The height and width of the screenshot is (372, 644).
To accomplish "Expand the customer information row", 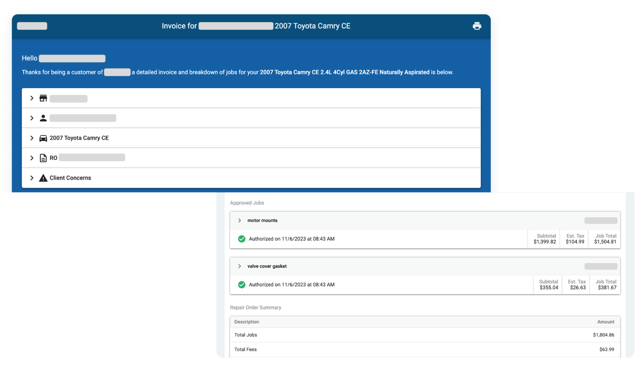I will pyautogui.click(x=32, y=118).
